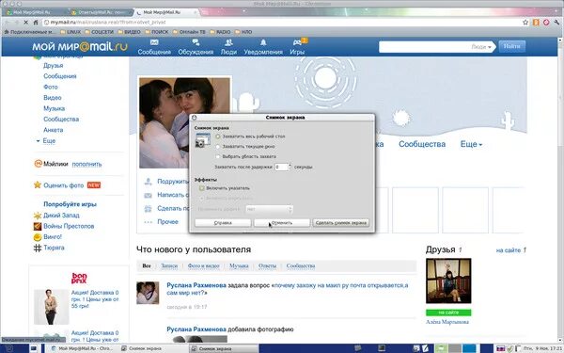Select Захватить текущее окно radio

point(218,147)
